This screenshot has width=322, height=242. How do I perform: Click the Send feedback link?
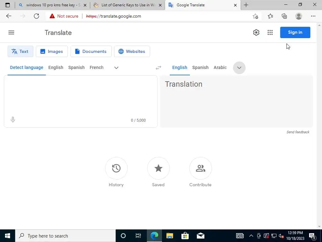pos(298,132)
